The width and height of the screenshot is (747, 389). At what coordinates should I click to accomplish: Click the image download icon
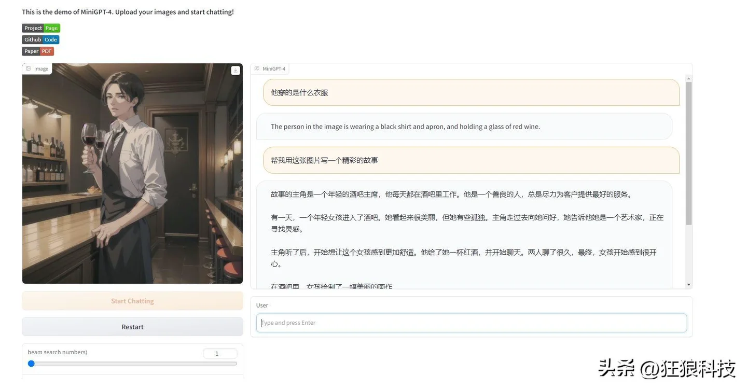click(236, 71)
